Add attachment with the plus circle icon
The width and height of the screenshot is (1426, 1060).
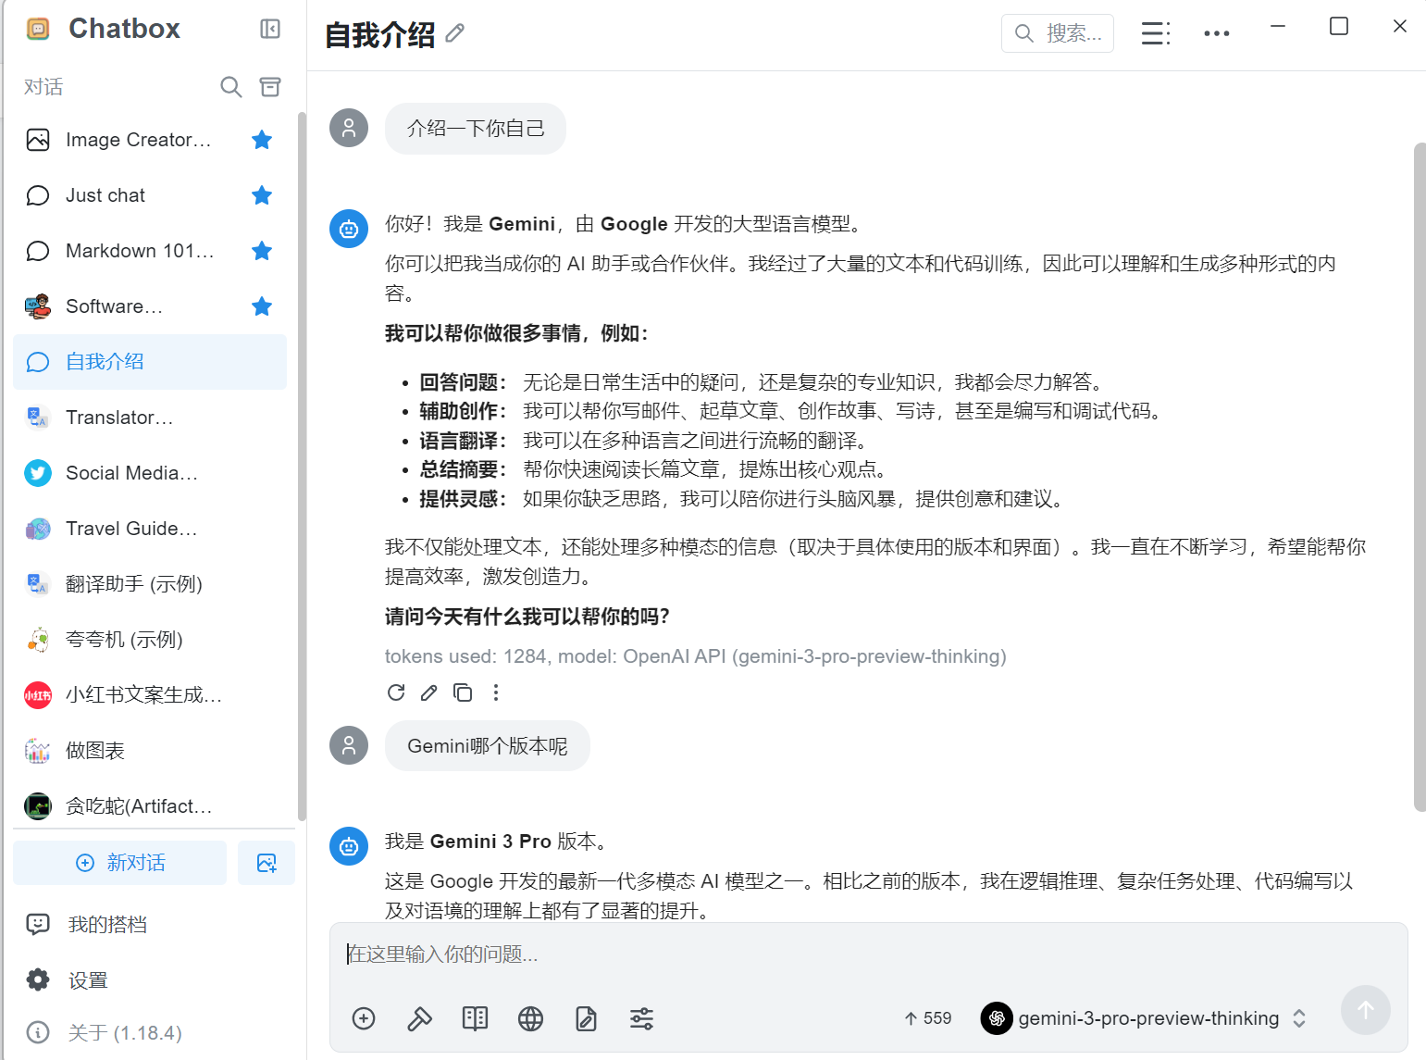(364, 1019)
